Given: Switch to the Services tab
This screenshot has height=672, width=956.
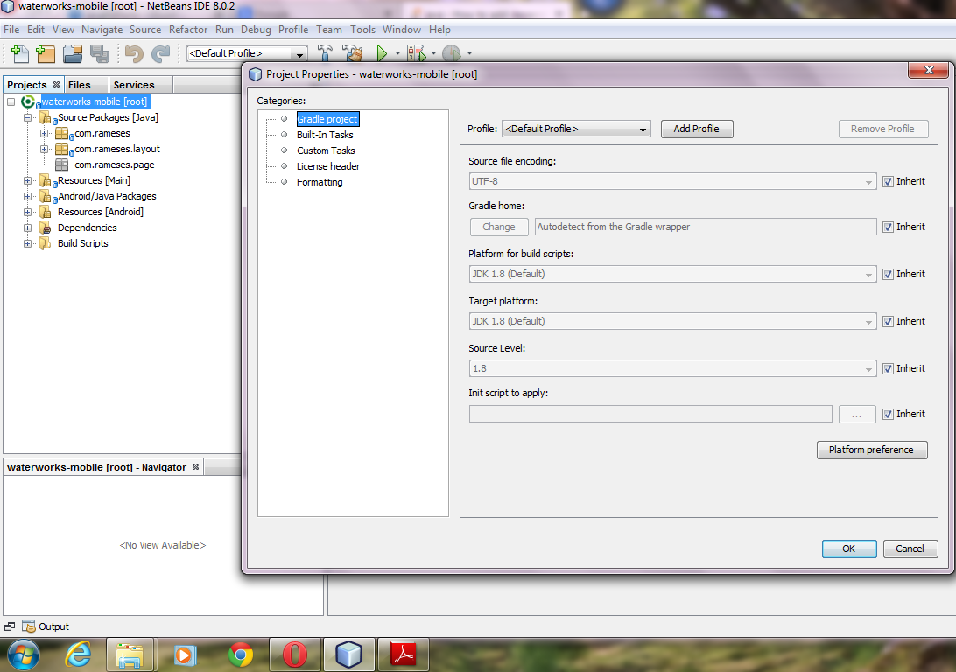Looking at the screenshot, I should pyautogui.click(x=134, y=85).
